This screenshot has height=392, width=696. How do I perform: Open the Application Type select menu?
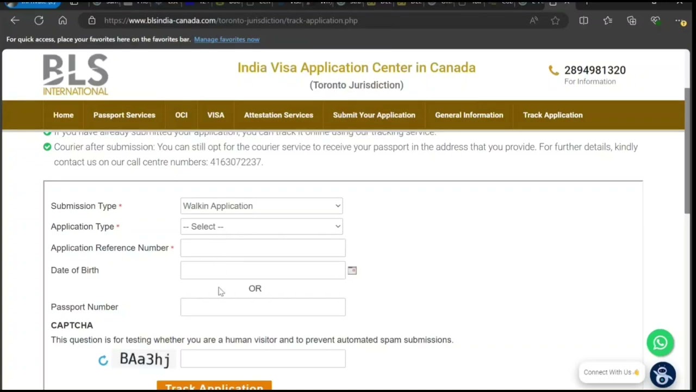coord(262,226)
